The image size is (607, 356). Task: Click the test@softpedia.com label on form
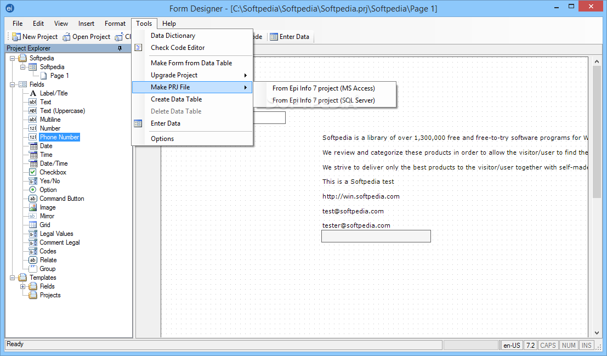[x=353, y=211]
